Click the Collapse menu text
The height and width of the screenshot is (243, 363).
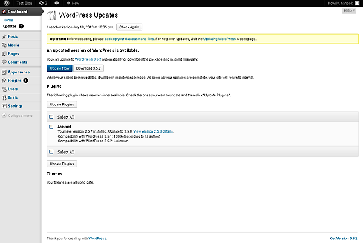click(x=20, y=116)
